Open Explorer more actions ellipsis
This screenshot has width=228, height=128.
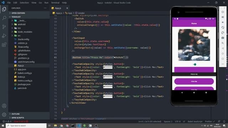[x=45, y=8]
